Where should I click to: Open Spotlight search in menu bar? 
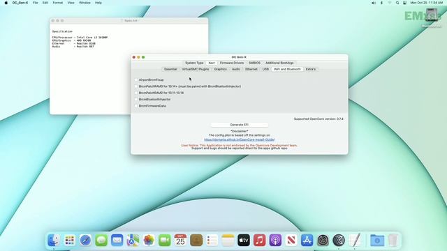click(x=397, y=3)
